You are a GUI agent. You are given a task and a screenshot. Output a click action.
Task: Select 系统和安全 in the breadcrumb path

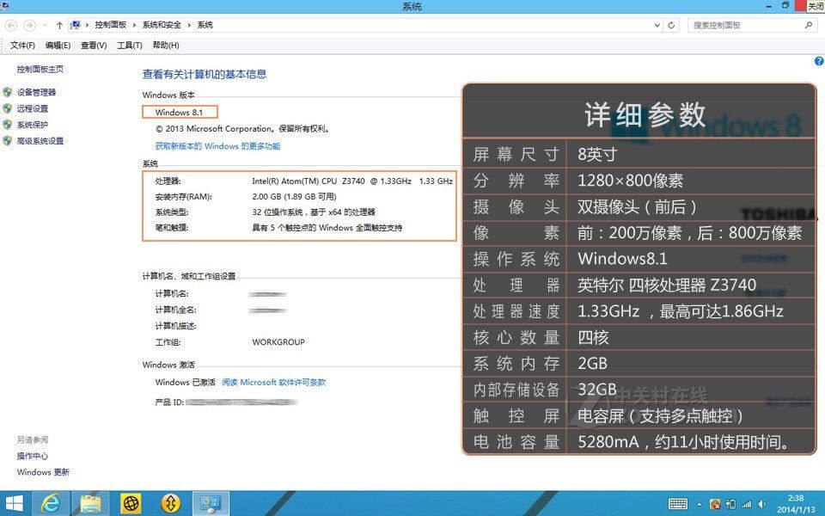162,25
